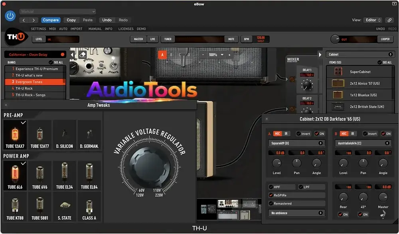Pick the Tube KT88 power amp tube
The height and width of the screenshot is (234, 399).
(x=15, y=206)
